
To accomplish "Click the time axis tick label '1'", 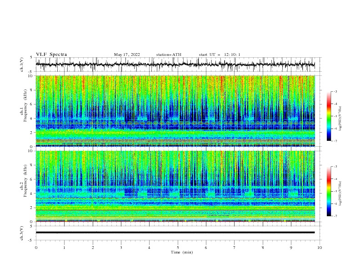I will (x=64, y=248).
